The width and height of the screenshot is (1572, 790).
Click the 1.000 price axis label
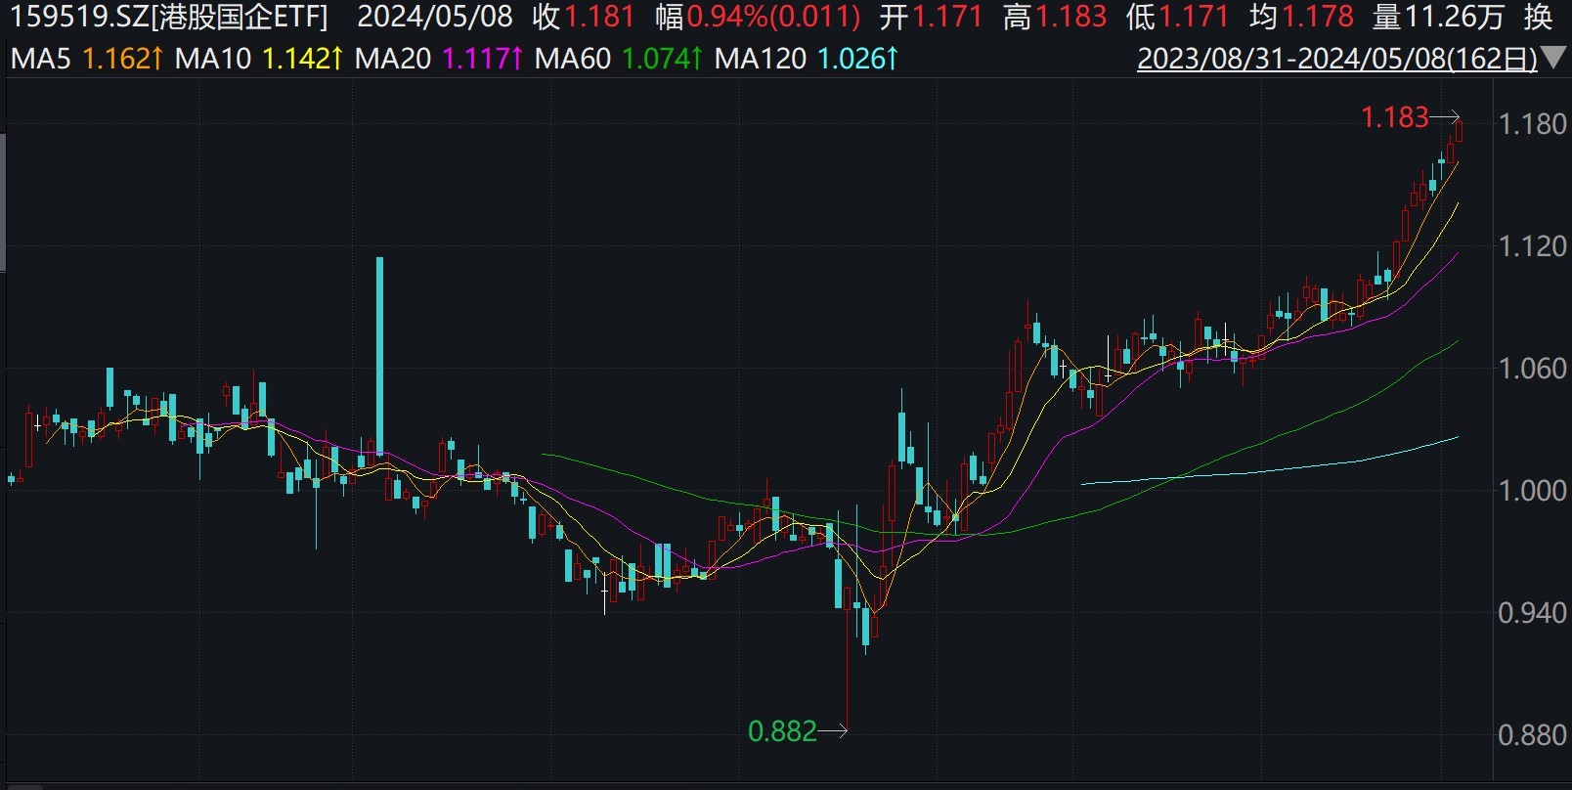pyautogui.click(x=1532, y=491)
